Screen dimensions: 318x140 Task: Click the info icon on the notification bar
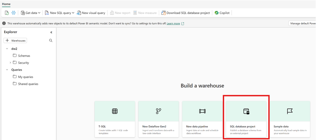4,23
